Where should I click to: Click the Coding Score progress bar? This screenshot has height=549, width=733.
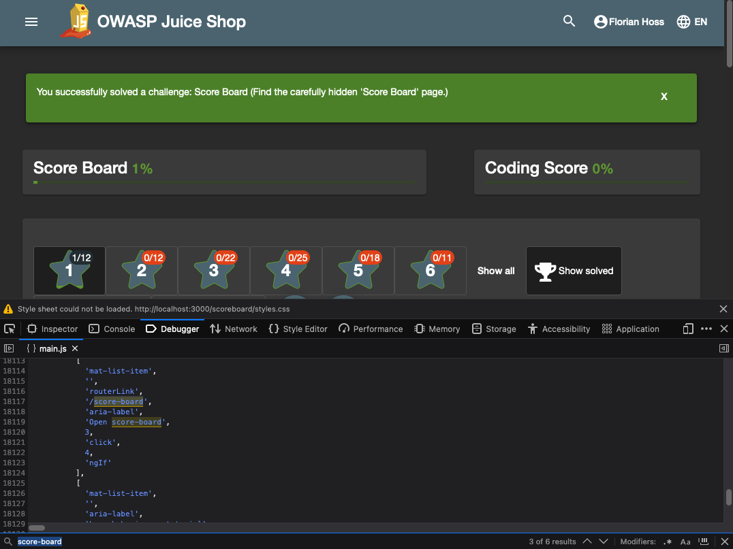click(587, 182)
